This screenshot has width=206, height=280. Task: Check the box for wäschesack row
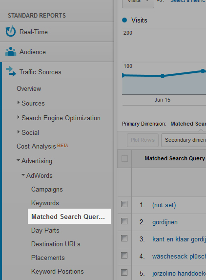(124, 256)
